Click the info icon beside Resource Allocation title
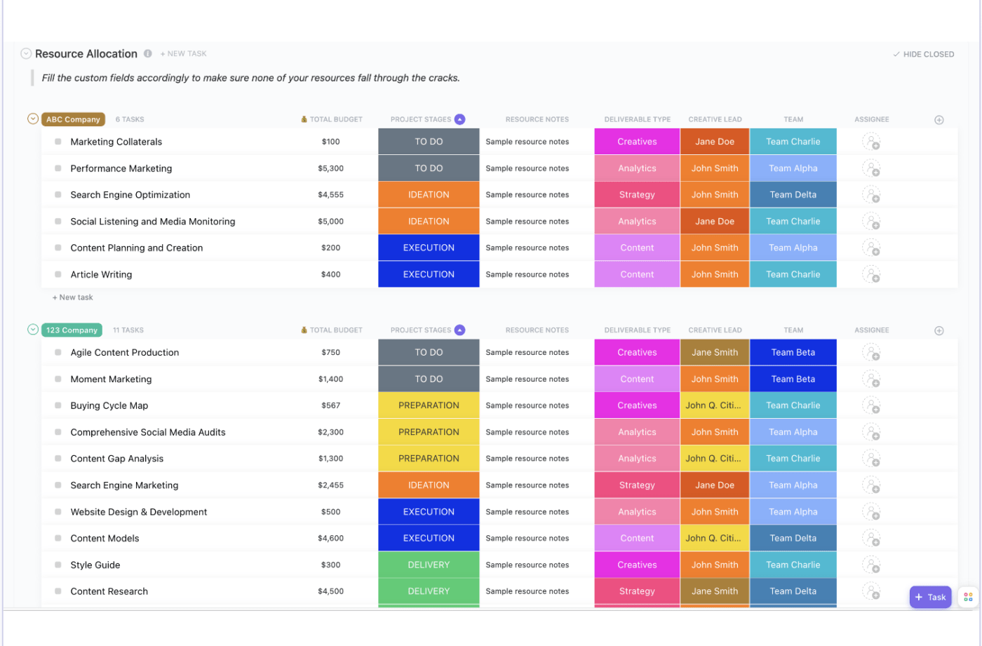The image size is (982, 646). point(147,53)
